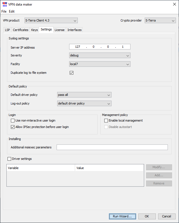Open the Crypto provider dropdown
The image size is (179, 223).
pos(160,20)
